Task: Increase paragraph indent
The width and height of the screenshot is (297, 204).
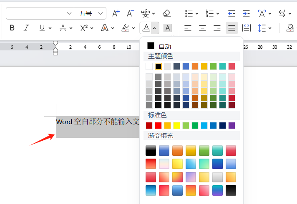Action: 246,13
